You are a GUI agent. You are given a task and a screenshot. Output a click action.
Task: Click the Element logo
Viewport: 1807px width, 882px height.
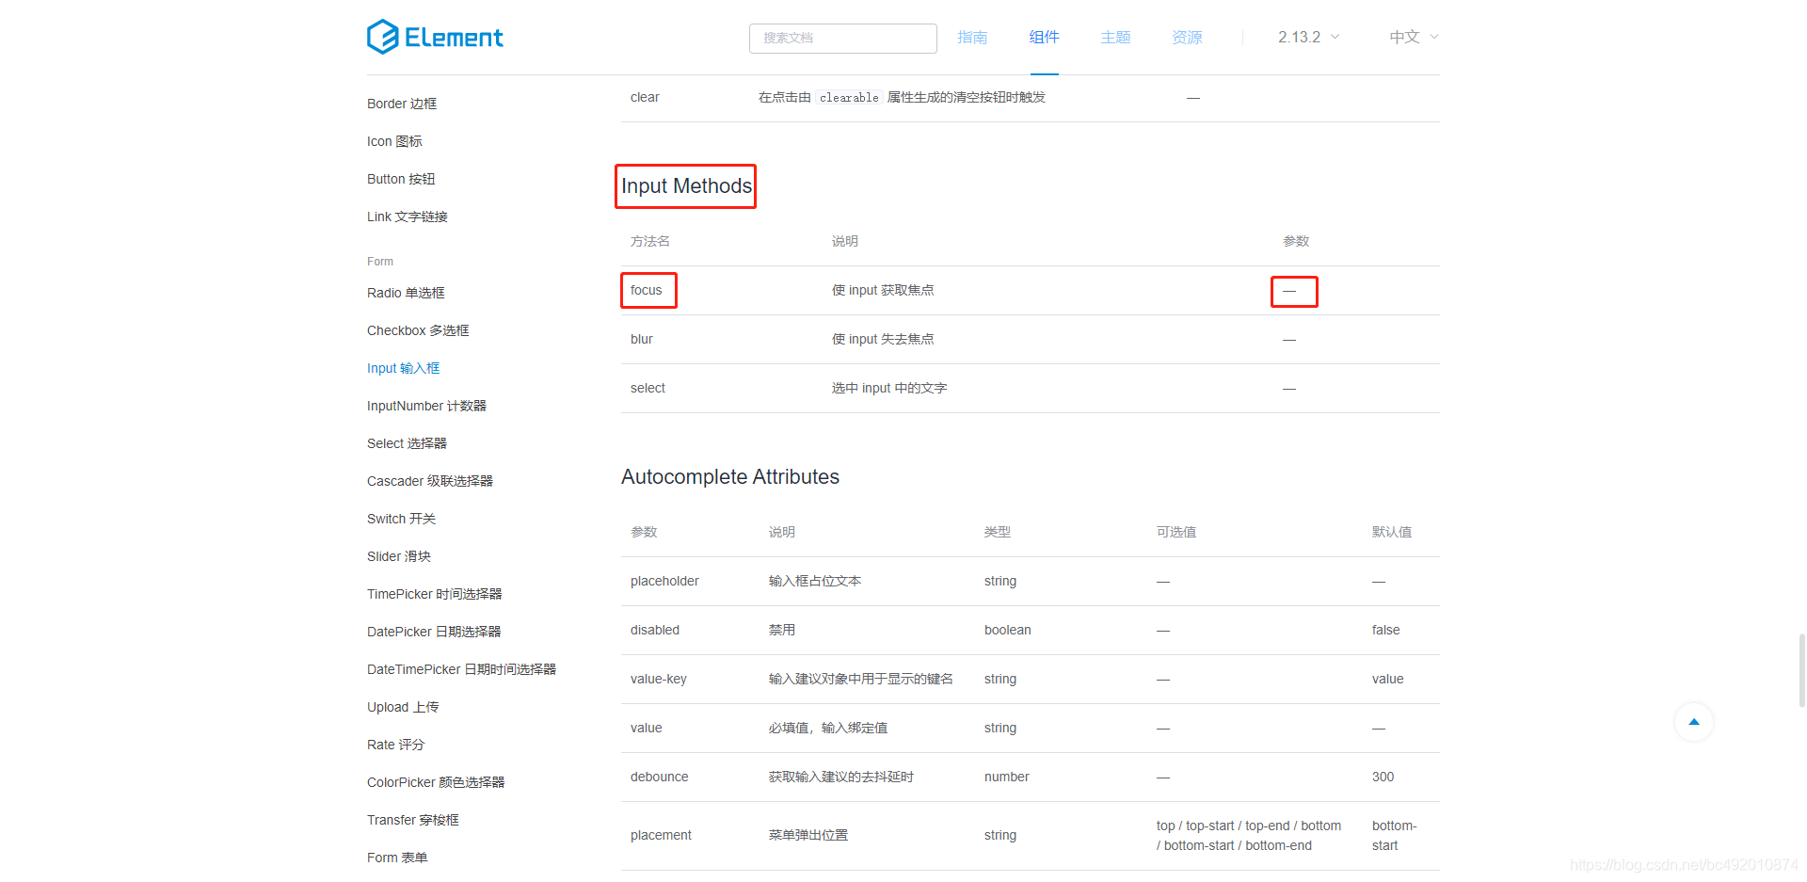(x=435, y=37)
